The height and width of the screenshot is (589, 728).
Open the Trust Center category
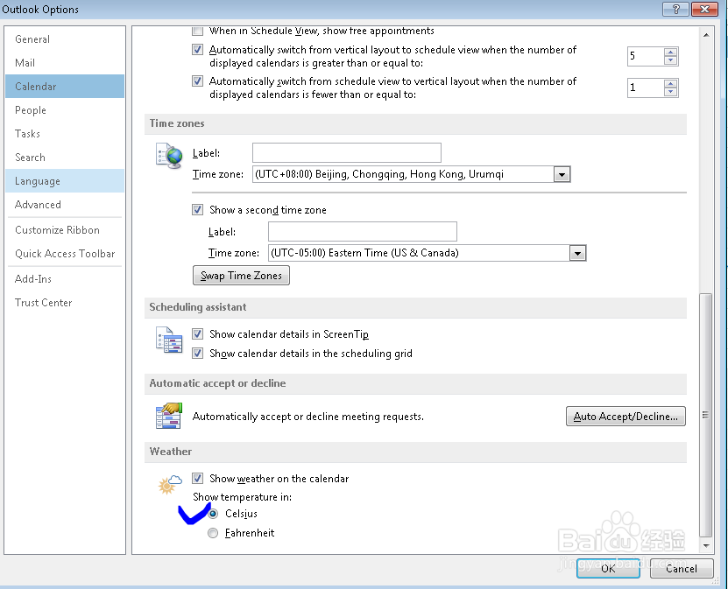pos(65,303)
